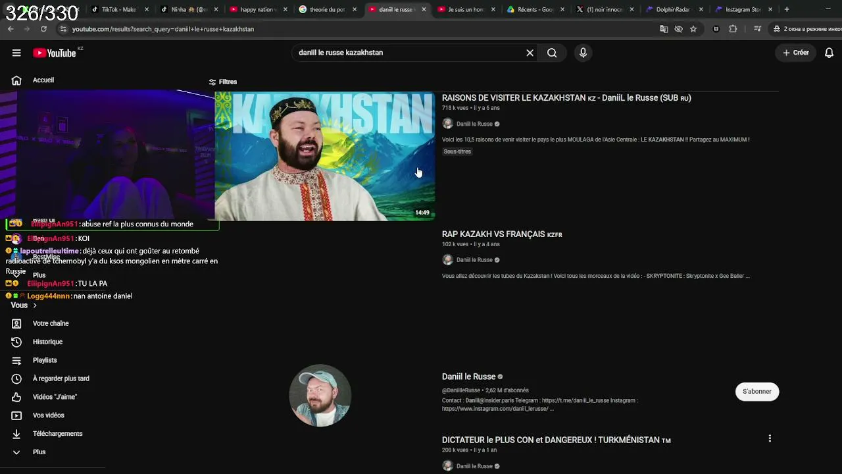The width and height of the screenshot is (842, 474).
Task: Switch to the 'theorie du pot' tab
Action: pos(327,10)
